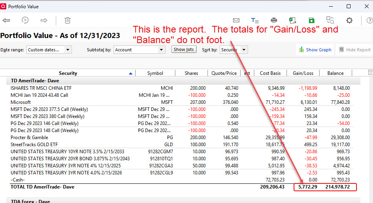The image size is (373, 203).
Task: Click the MSFT symbol cell
Action: [167, 102]
